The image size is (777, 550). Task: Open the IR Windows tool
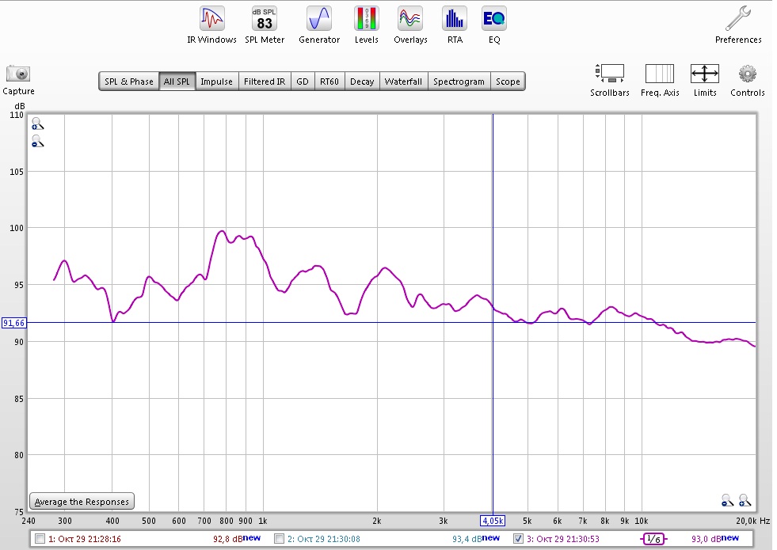(211, 25)
